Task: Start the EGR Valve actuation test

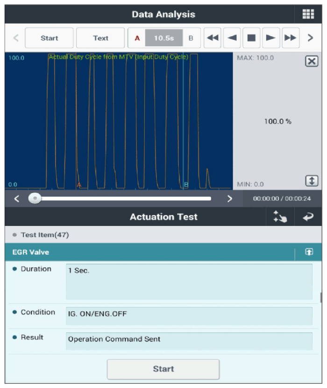Action: pyautogui.click(x=163, y=369)
